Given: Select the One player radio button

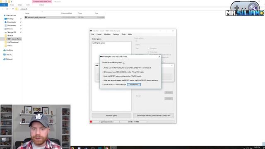Looking at the screenshot, I should (x=149, y=52).
